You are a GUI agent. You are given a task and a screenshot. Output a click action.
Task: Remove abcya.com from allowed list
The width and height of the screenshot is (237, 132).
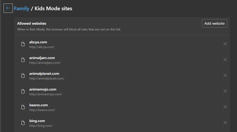(x=225, y=44)
